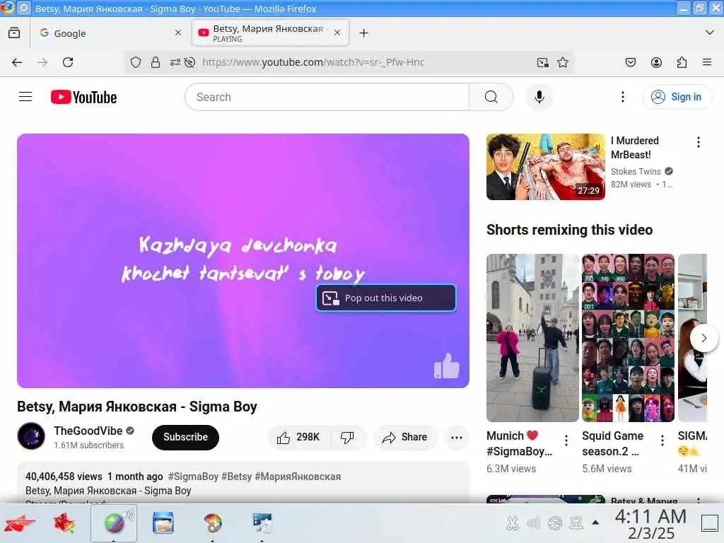Open Squid Game season 2 short thumbnail
This screenshot has width=724, height=543.
click(628, 338)
